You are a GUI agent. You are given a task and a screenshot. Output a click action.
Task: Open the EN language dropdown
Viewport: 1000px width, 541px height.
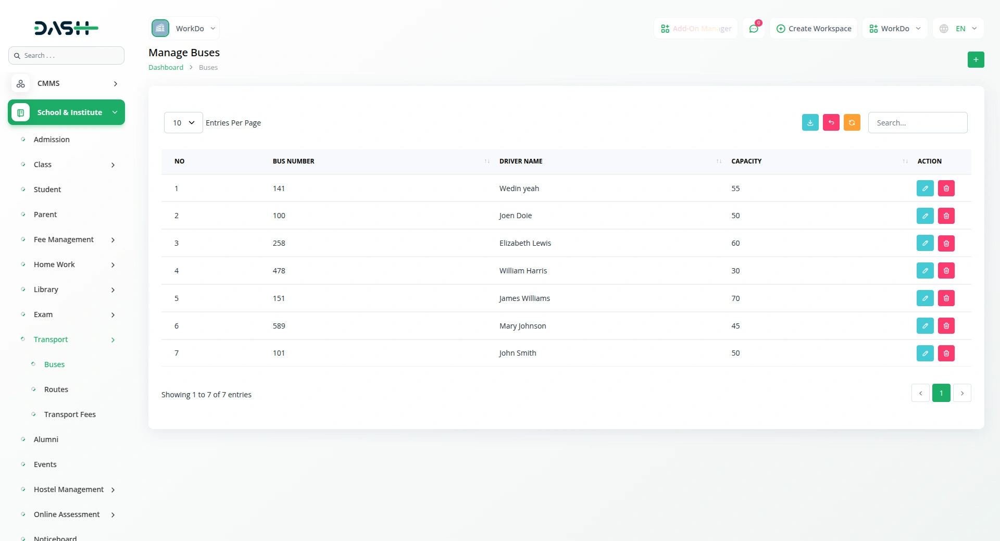[x=959, y=29]
